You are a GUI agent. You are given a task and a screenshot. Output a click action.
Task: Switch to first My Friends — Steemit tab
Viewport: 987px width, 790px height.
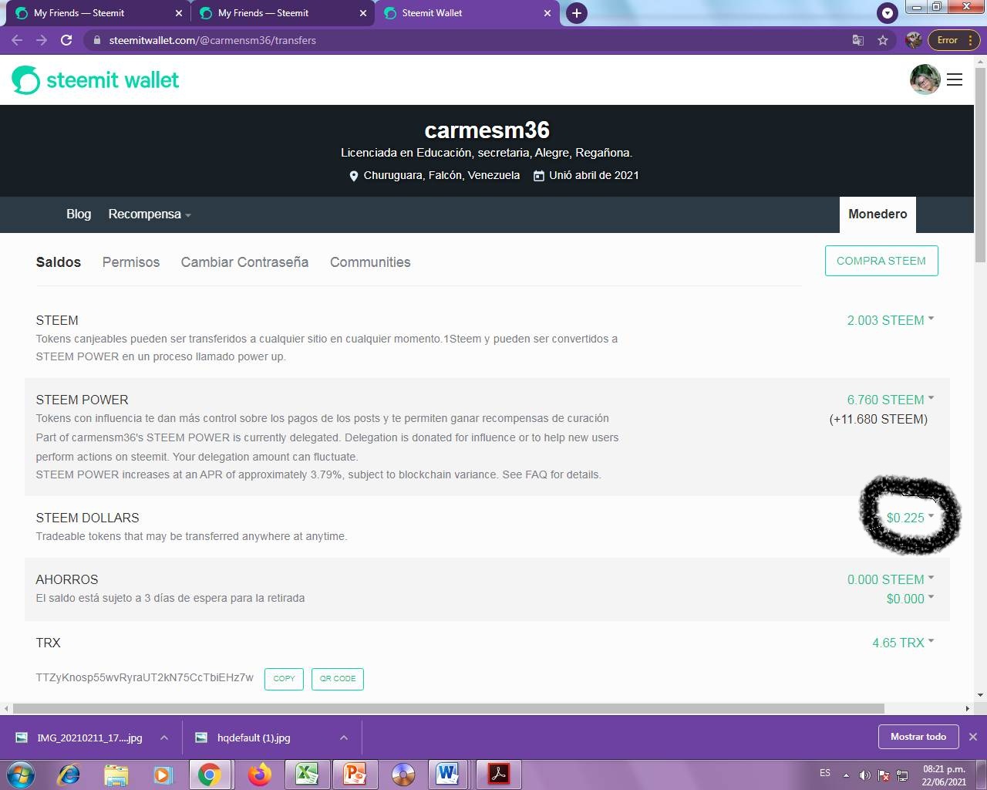(x=96, y=13)
